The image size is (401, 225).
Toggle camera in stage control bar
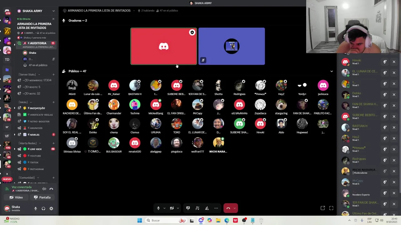click(172, 208)
